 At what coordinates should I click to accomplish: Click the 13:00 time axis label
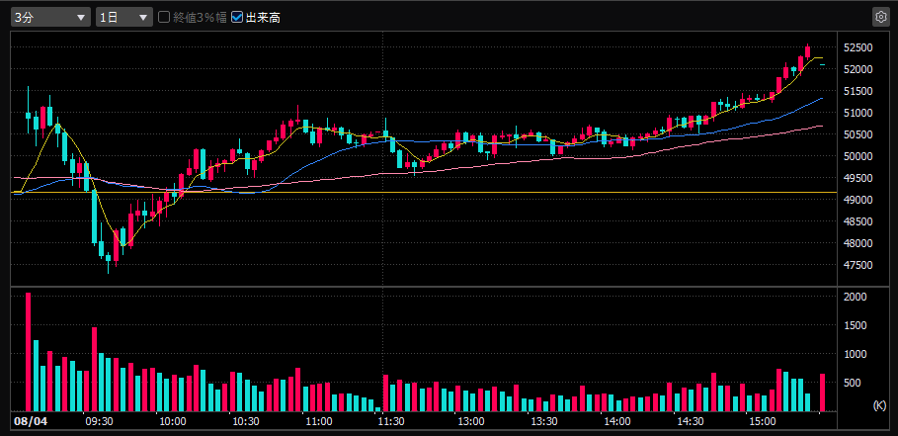471,422
